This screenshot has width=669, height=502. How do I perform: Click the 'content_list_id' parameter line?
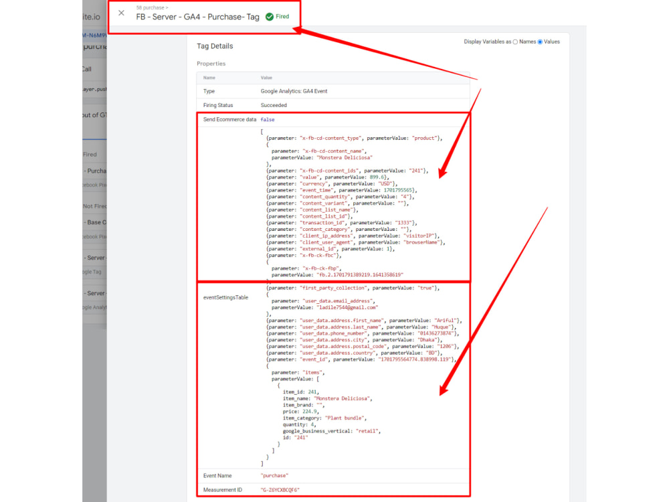click(309, 216)
